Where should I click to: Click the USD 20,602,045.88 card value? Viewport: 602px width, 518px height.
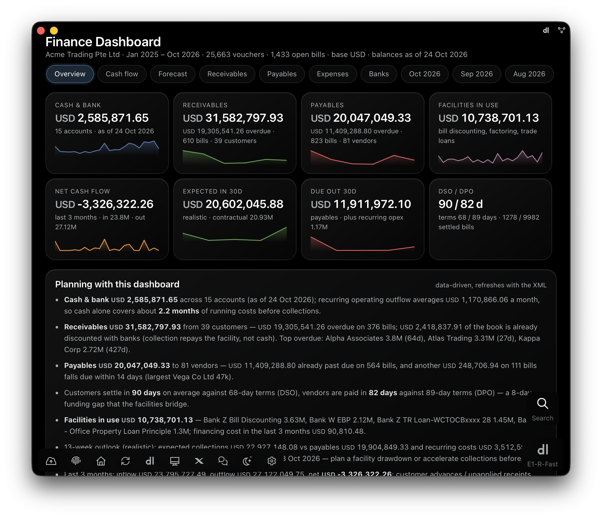point(233,204)
